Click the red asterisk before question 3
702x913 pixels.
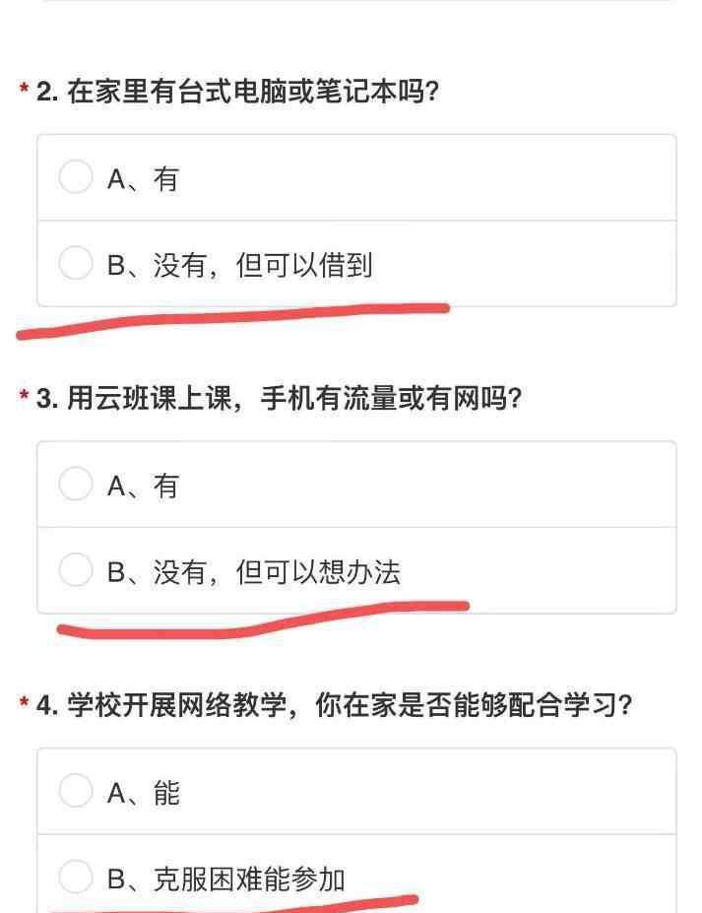pos(24,395)
